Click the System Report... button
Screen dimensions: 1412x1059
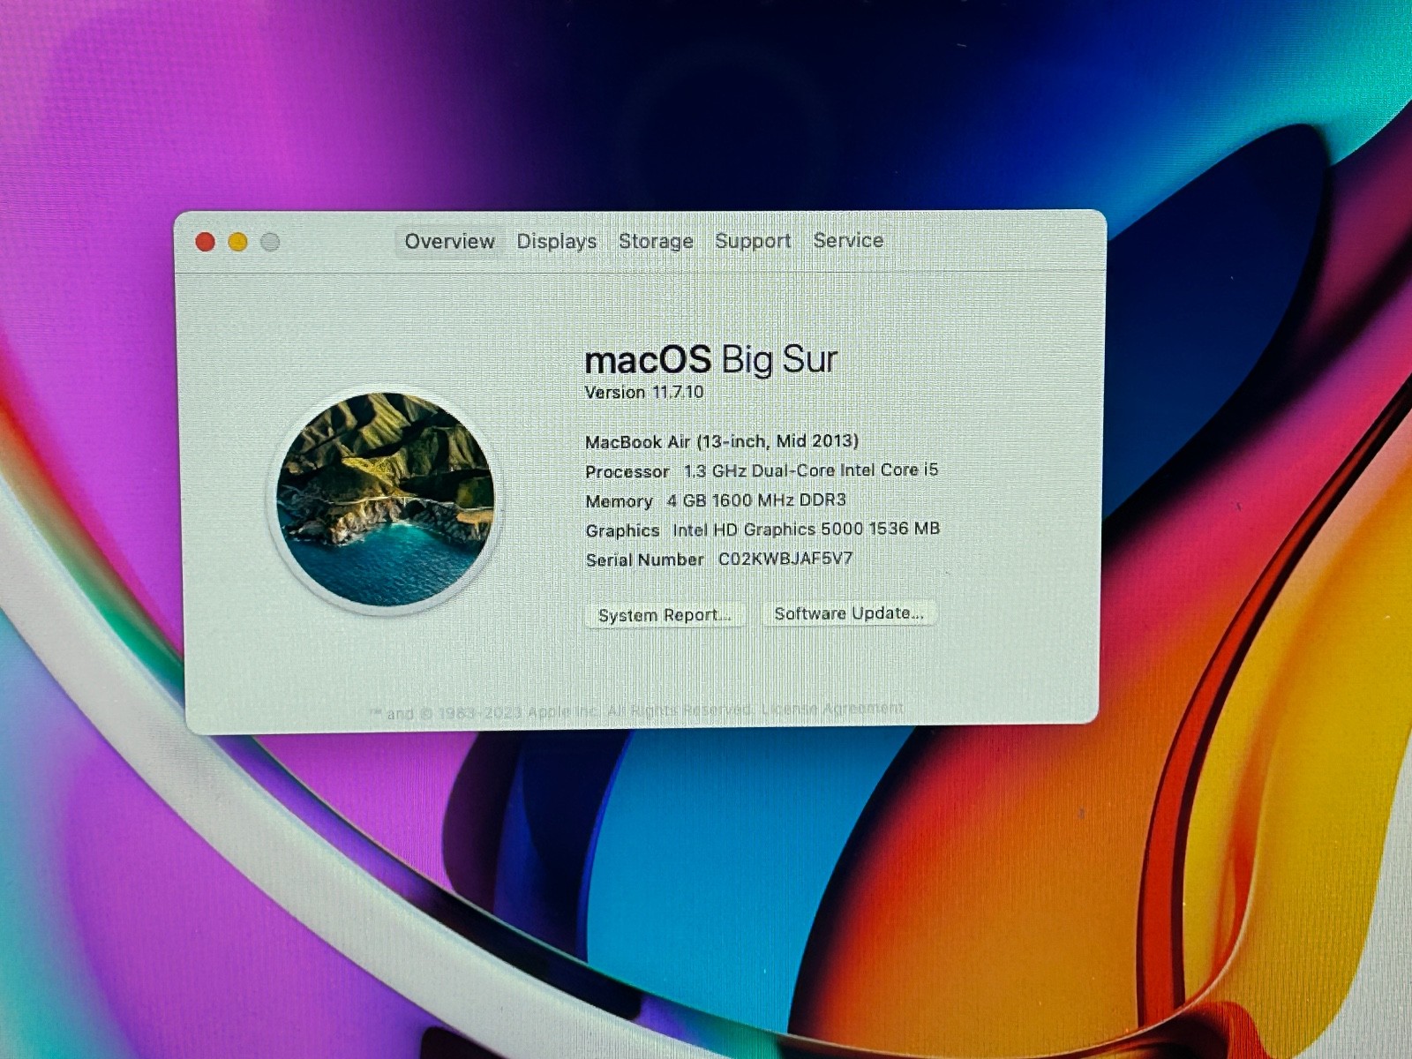[x=665, y=615]
